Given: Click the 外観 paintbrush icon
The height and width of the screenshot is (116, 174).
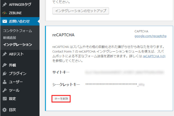Looking at the screenshot, I should (x=5, y=65).
